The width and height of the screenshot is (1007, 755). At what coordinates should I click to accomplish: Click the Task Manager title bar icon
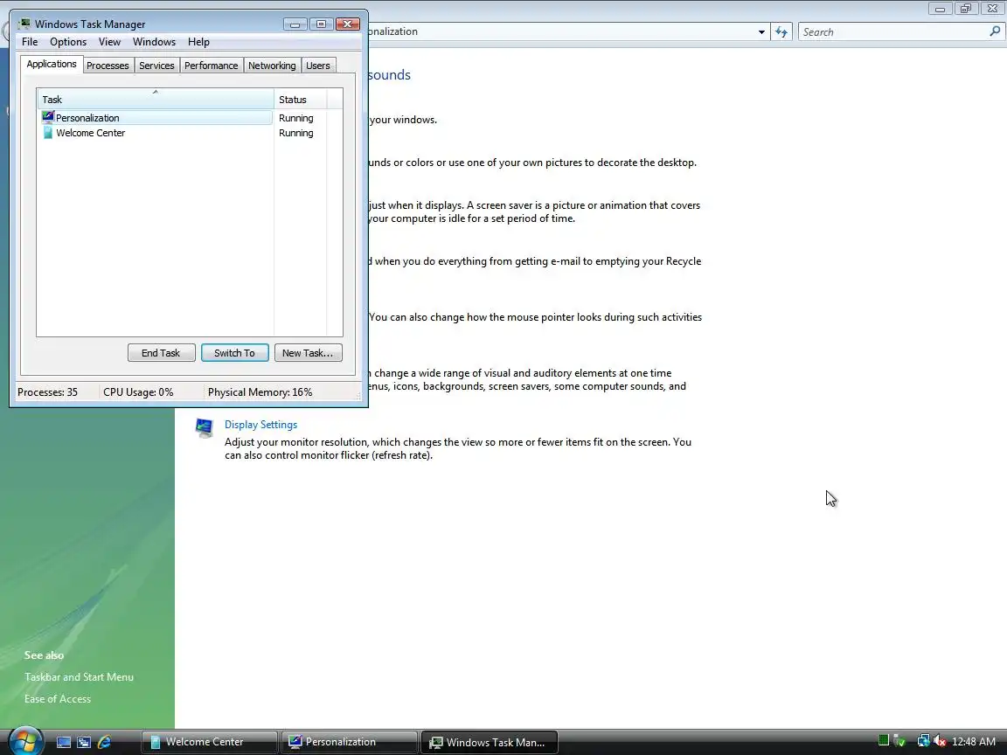pos(24,24)
